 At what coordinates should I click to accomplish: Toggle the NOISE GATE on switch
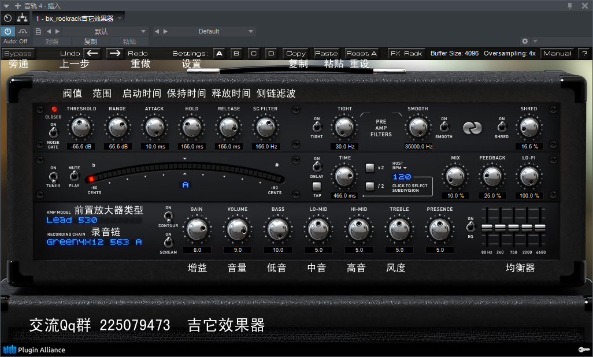pos(53,132)
